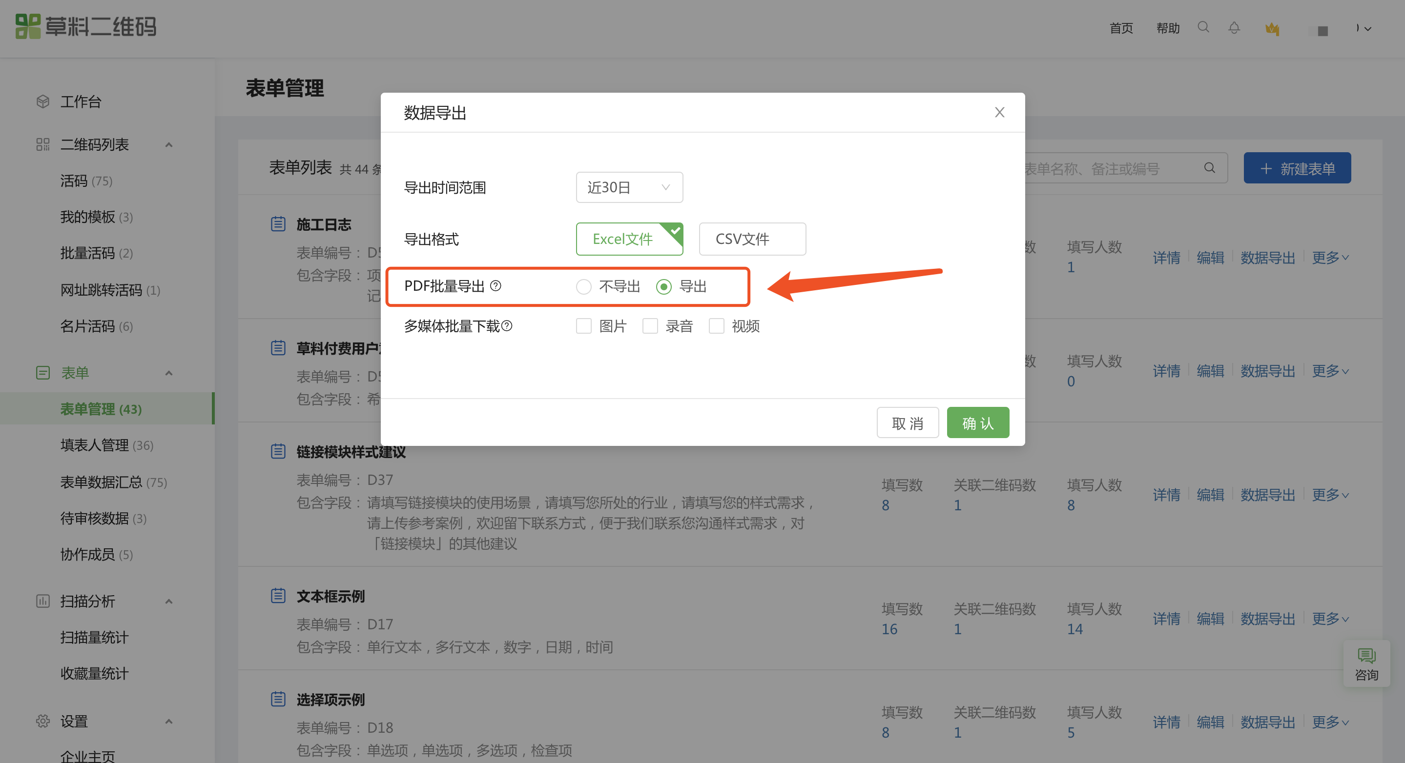Viewport: 1405px width, 763px height.
Task: Open 协作成员 in sidebar
Action: tap(97, 554)
